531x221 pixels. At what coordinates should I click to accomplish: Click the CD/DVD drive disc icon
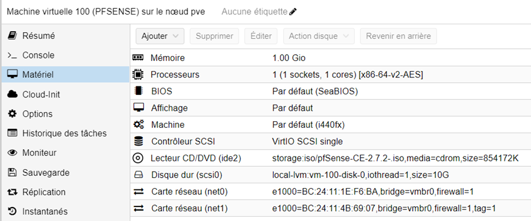click(x=138, y=158)
